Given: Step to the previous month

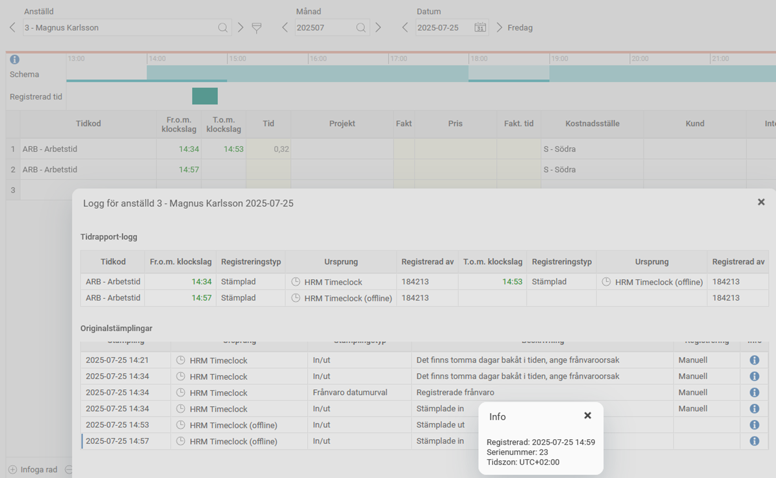Looking at the screenshot, I should coord(285,28).
